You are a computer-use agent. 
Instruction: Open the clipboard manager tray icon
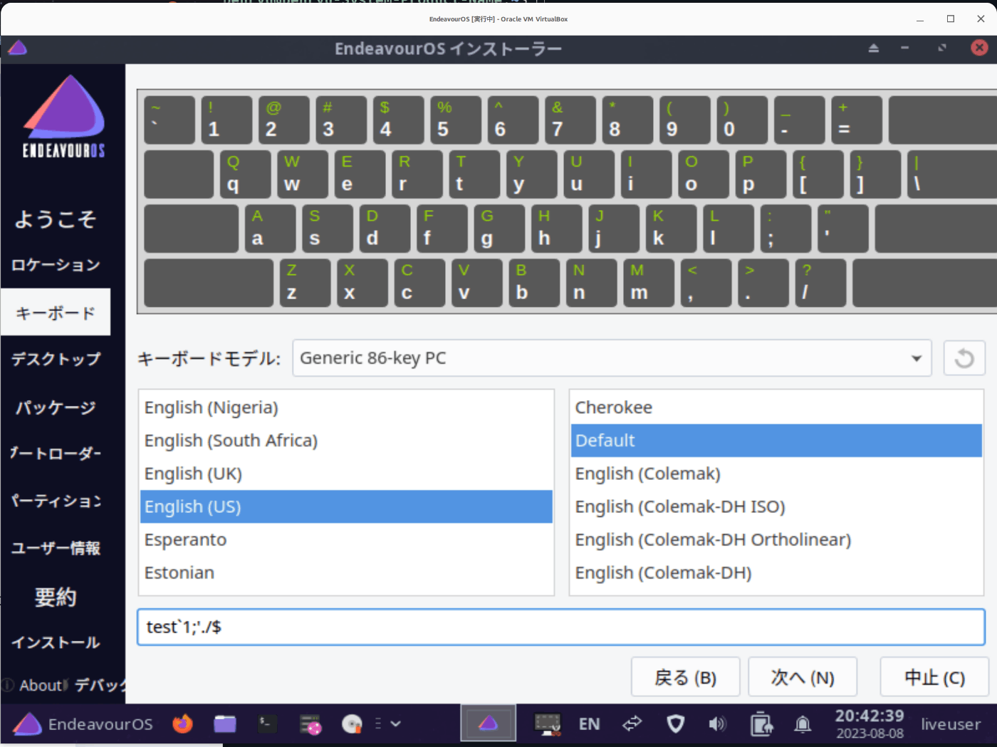[x=761, y=724]
